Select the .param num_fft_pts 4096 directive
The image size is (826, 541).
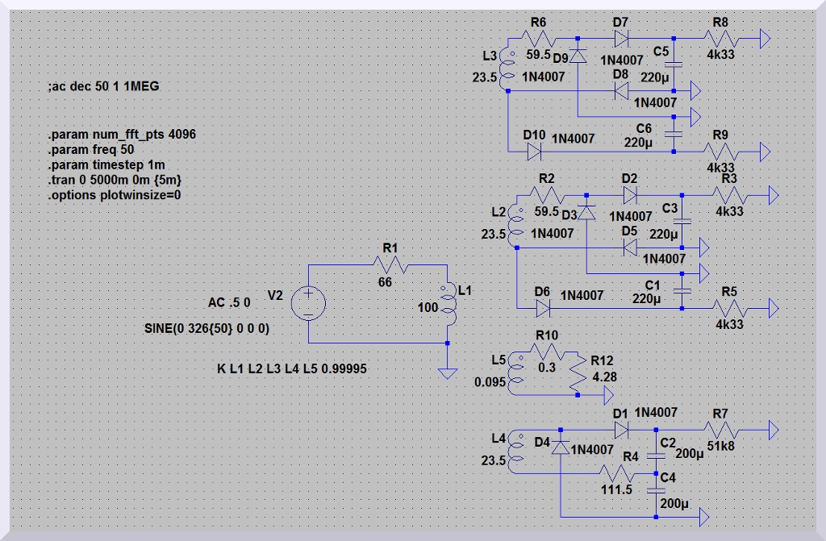pos(121,134)
